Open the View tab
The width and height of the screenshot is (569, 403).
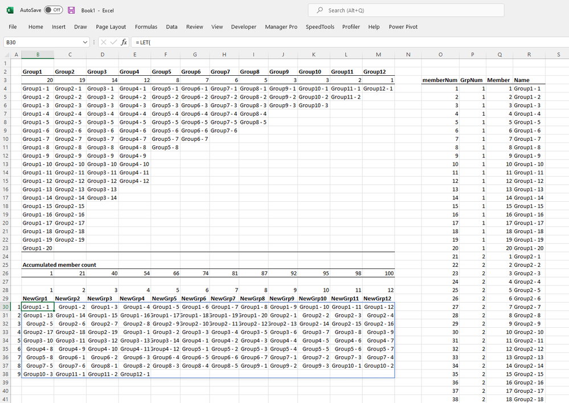point(217,27)
